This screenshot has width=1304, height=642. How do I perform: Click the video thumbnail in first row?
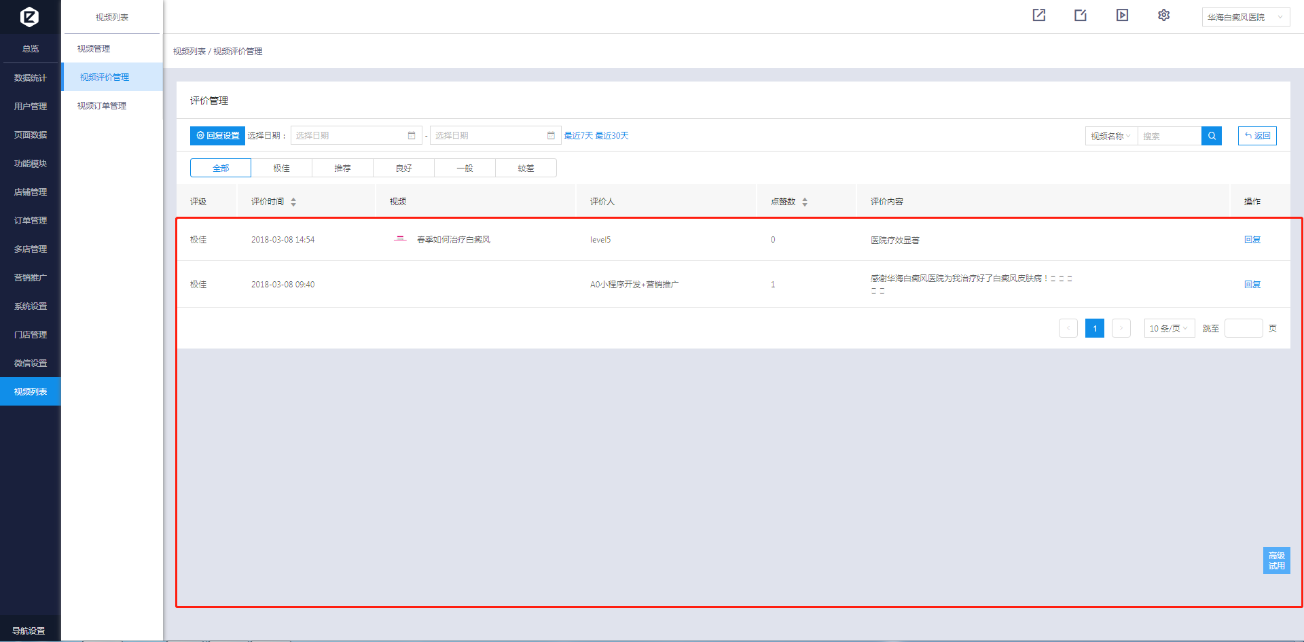(x=400, y=239)
